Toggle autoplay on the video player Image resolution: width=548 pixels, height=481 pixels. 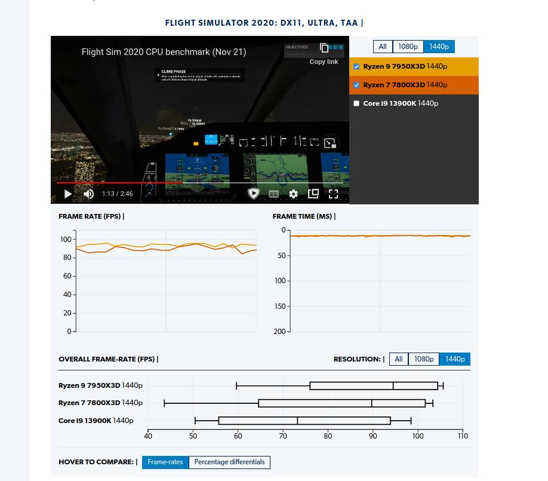(253, 194)
